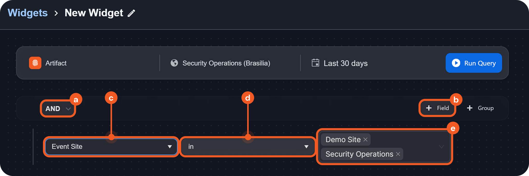Click the globe icon beside Security Operations
This screenshot has width=529, height=176.
pos(174,63)
